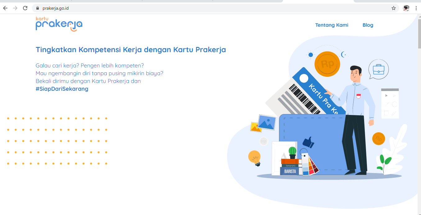Open the Blog menu item
Viewport: 421px width, 215px height.
pos(368,25)
